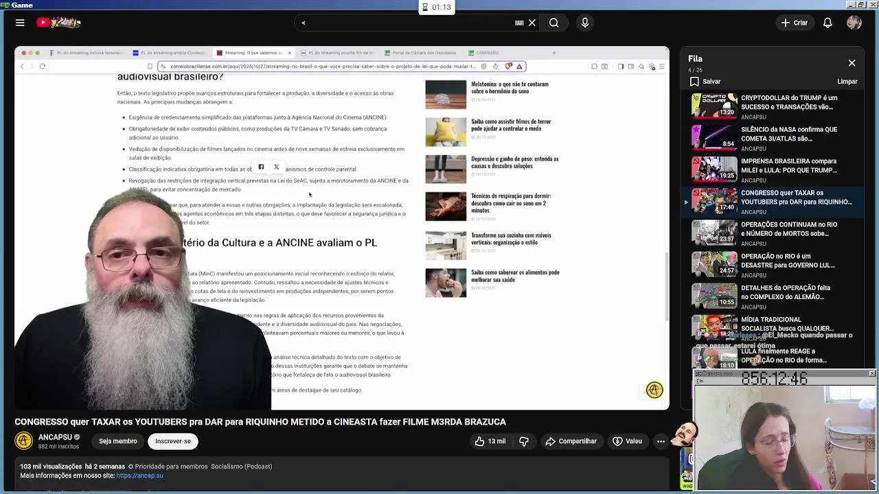Image resolution: width=879 pixels, height=494 pixels.
Task: Click ANCAPSU watermark logo in video corner
Action: pyautogui.click(x=654, y=390)
